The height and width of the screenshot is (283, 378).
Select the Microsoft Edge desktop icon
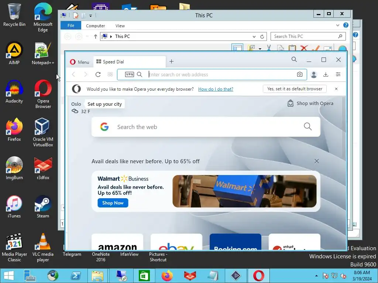(x=43, y=17)
